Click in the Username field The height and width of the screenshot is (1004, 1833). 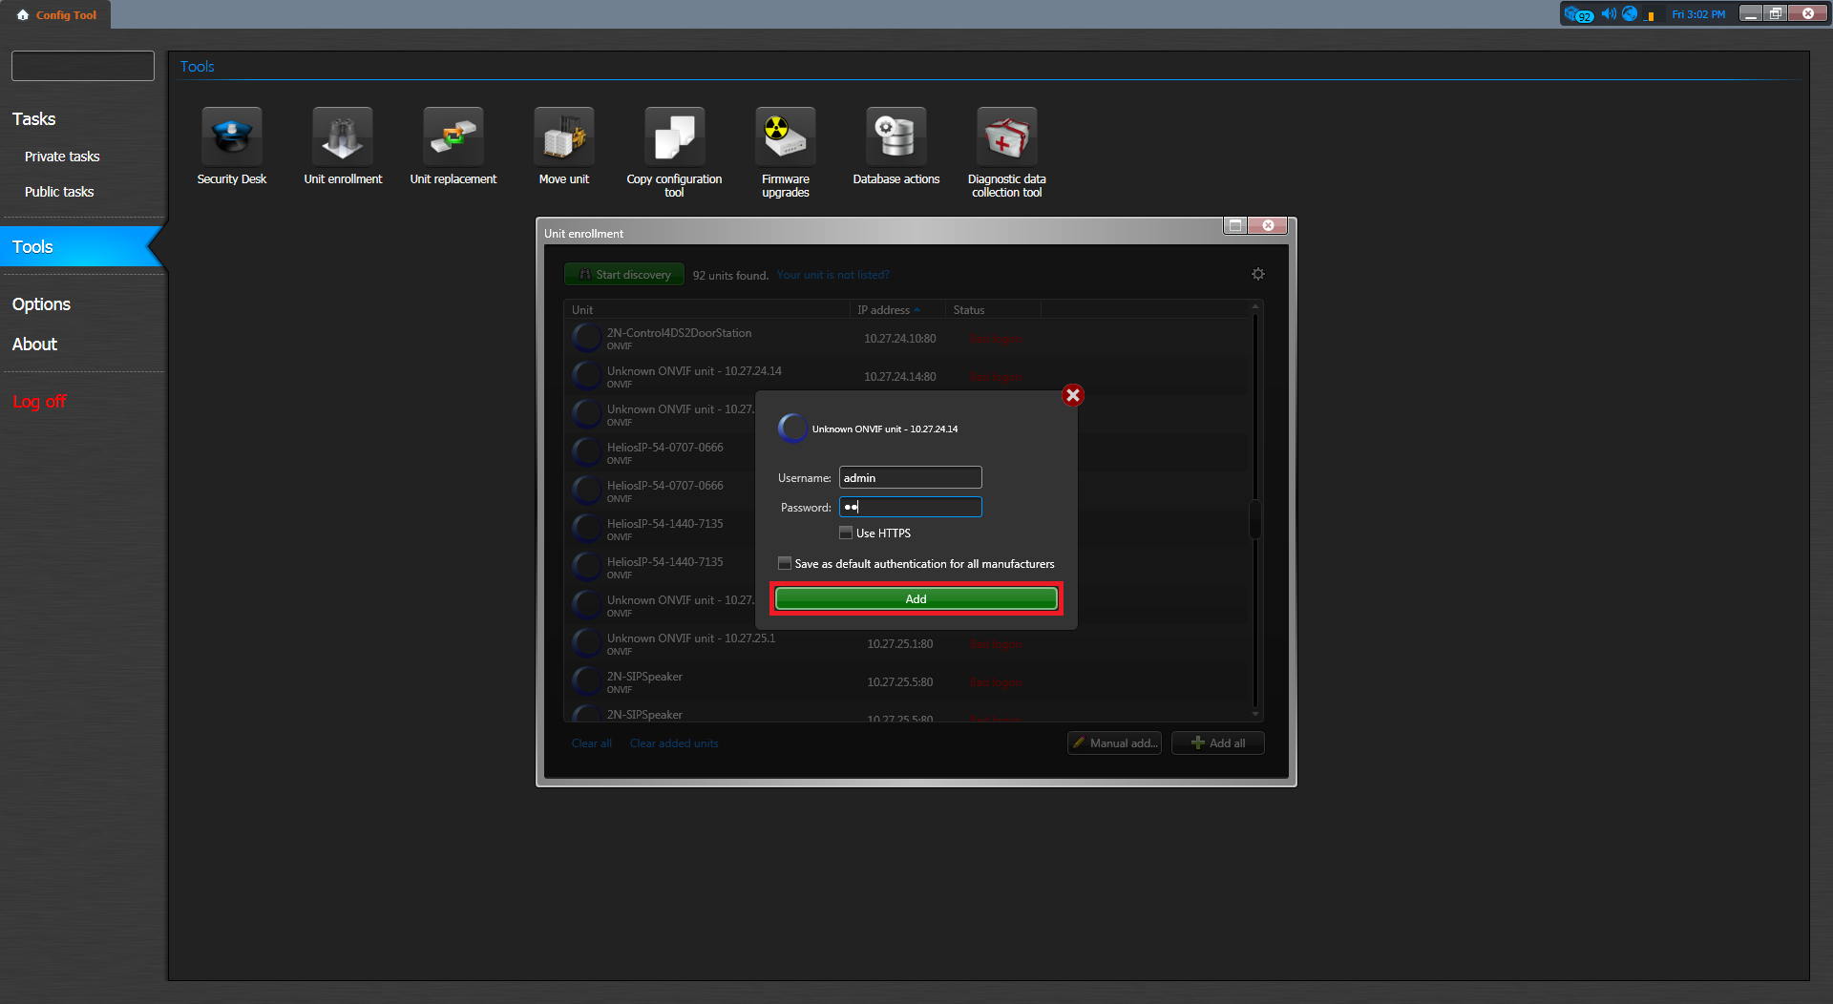click(x=910, y=477)
